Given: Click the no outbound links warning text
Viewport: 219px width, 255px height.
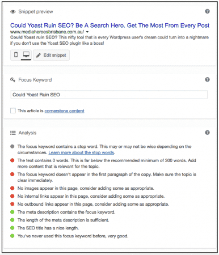Looking at the screenshot, I should (93, 204).
